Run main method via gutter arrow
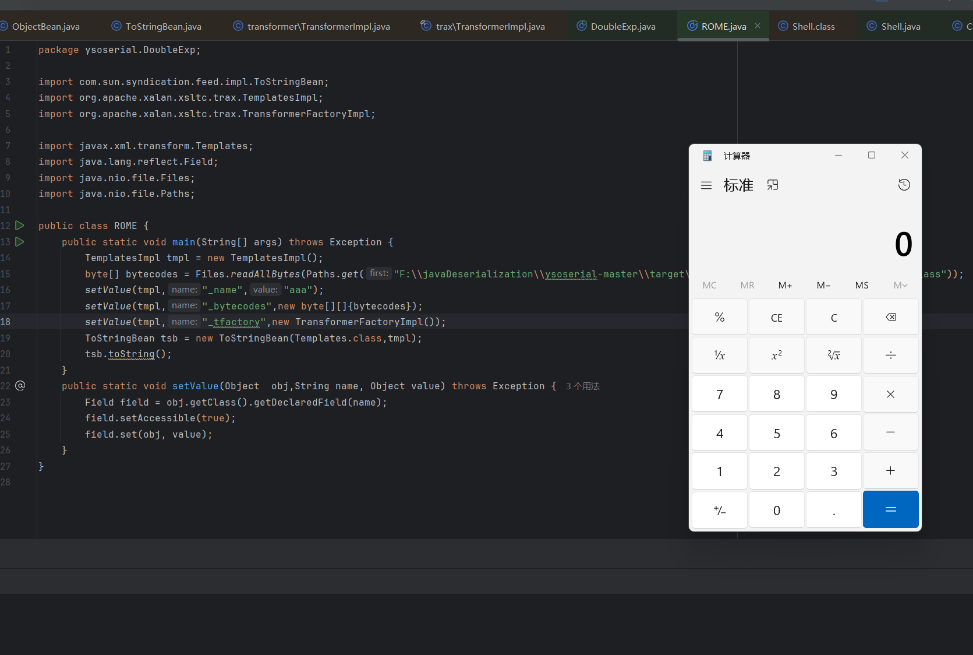 (20, 241)
